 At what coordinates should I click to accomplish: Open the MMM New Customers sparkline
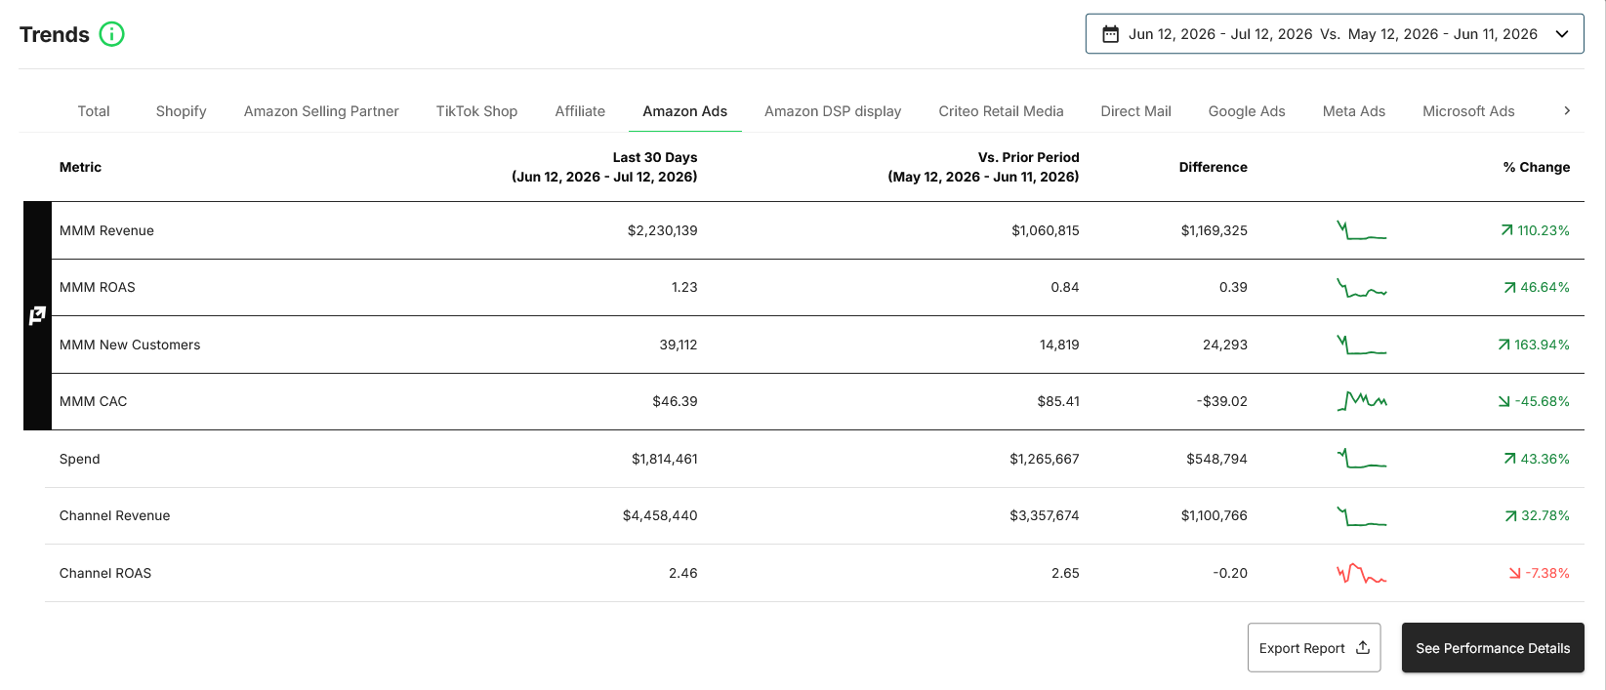click(x=1361, y=345)
